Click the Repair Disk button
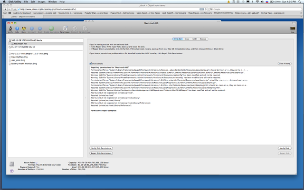The image size is (304, 190). [x=285, y=153]
